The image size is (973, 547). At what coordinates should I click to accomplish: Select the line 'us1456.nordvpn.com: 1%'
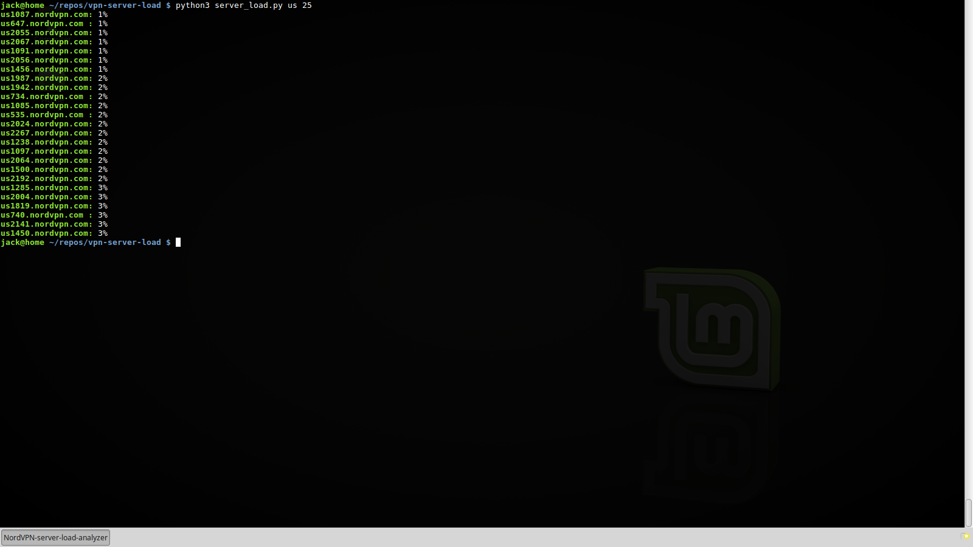54,69
